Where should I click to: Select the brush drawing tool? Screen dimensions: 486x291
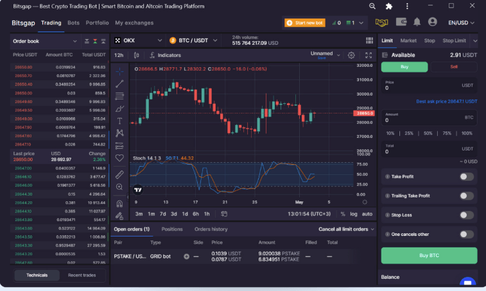pos(119,109)
